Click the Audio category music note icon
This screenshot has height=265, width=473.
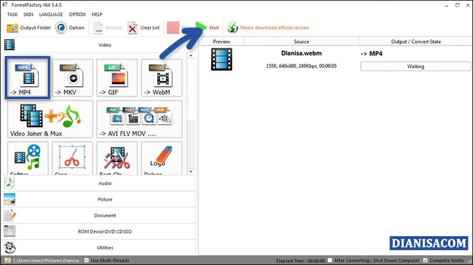tap(9, 183)
